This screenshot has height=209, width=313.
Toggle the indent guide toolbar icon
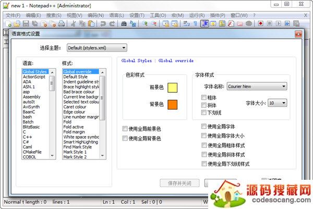204,24
